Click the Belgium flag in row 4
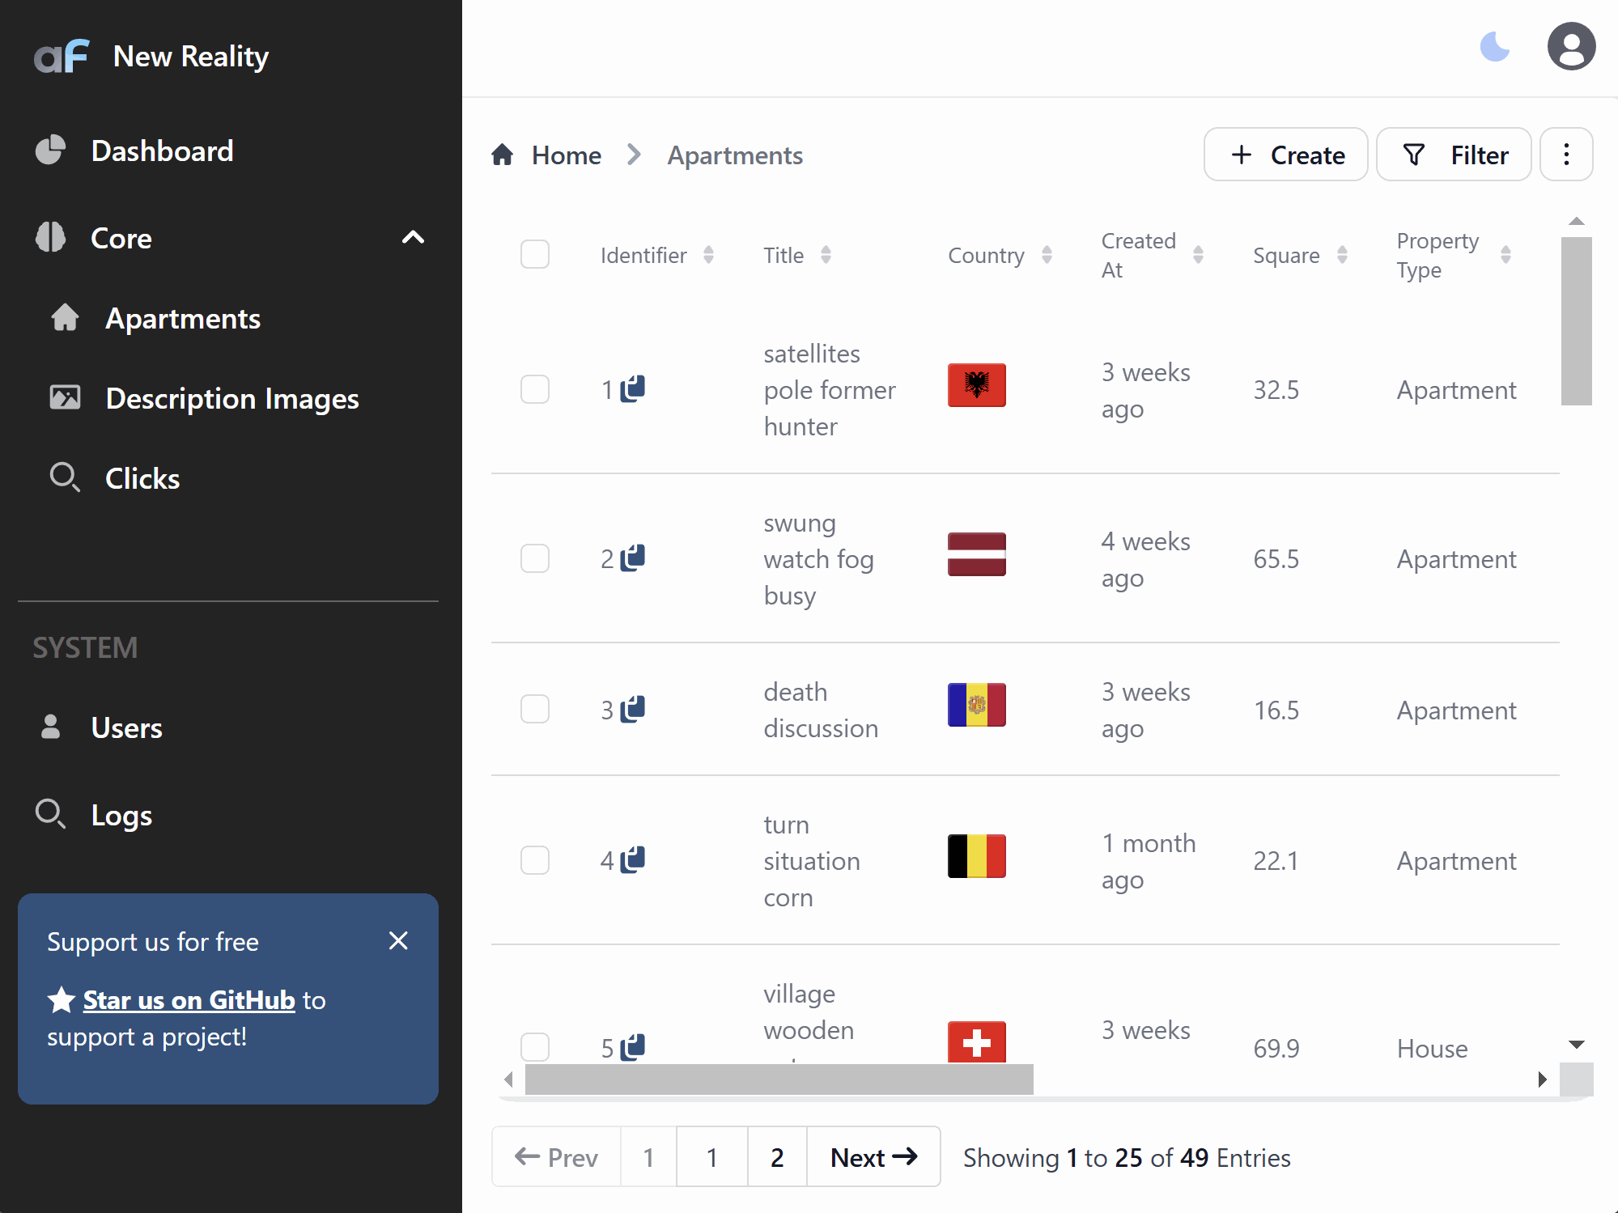 976,856
